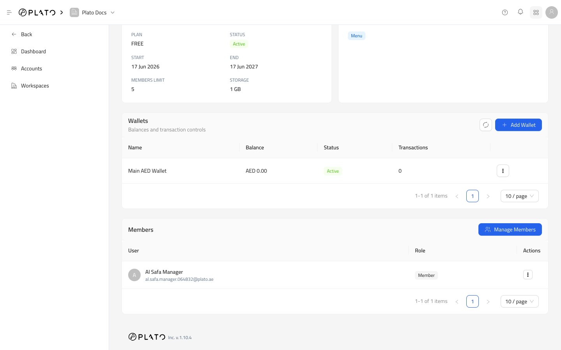Open the help question mark icon
The height and width of the screenshot is (350, 561).
(x=505, y=12)
